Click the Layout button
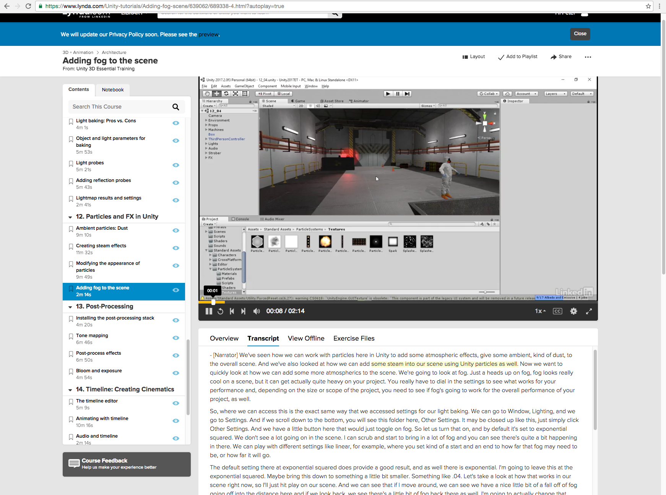 [x=474, y=57]
